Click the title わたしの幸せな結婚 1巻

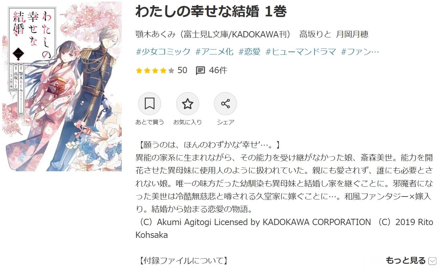[x=211, y=11]
